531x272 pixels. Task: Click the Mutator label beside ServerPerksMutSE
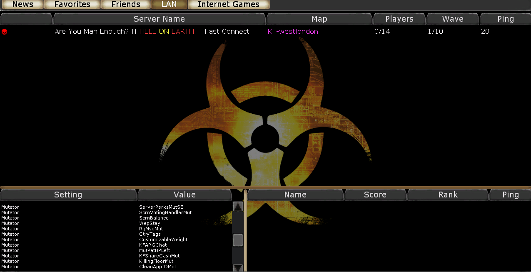pos(10,207)
